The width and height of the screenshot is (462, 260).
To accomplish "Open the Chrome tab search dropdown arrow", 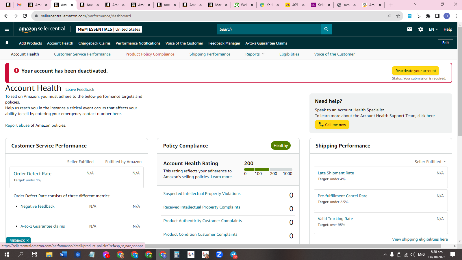I will tap(416, 4).
